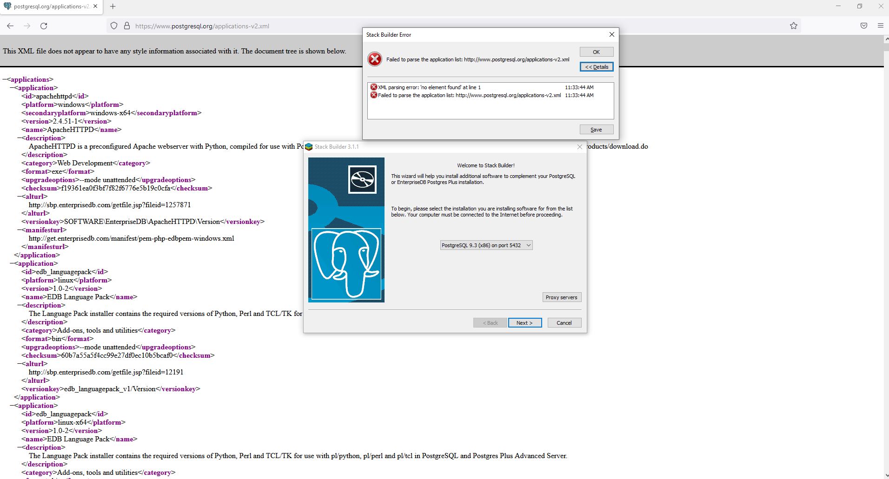Close the Stack Builder Error dialog
The height and width of the screenshot is (479, 889).
[611, 34]
